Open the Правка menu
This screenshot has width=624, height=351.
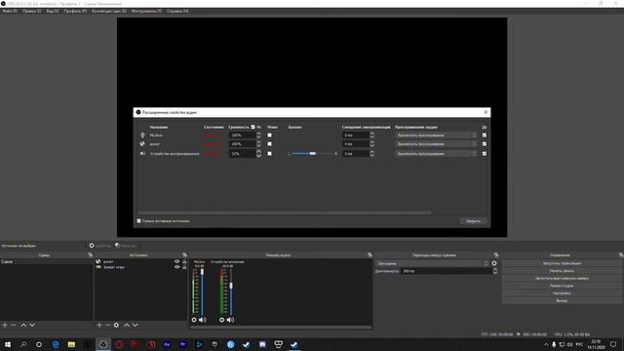[32, 11]
